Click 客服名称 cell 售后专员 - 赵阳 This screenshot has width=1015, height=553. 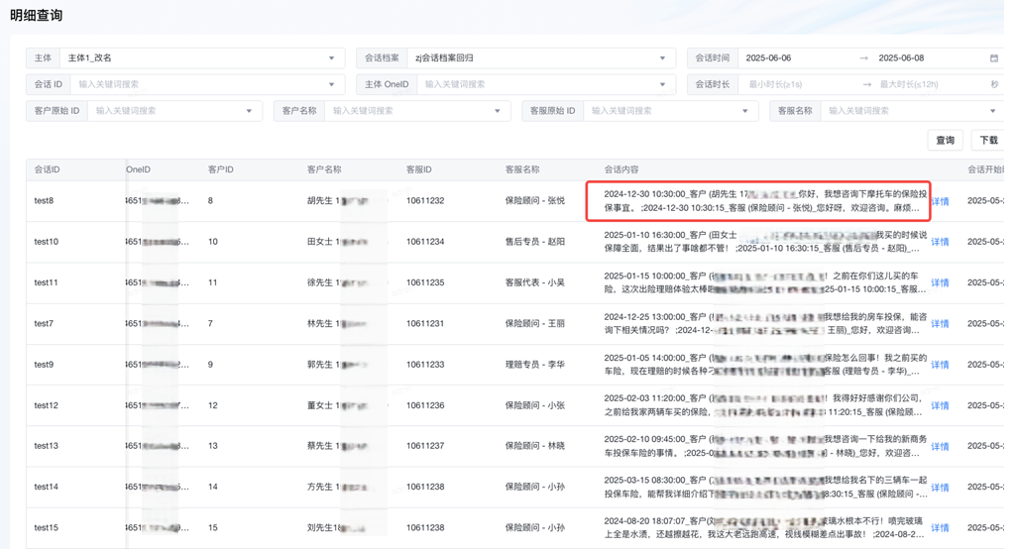(534, 242)
